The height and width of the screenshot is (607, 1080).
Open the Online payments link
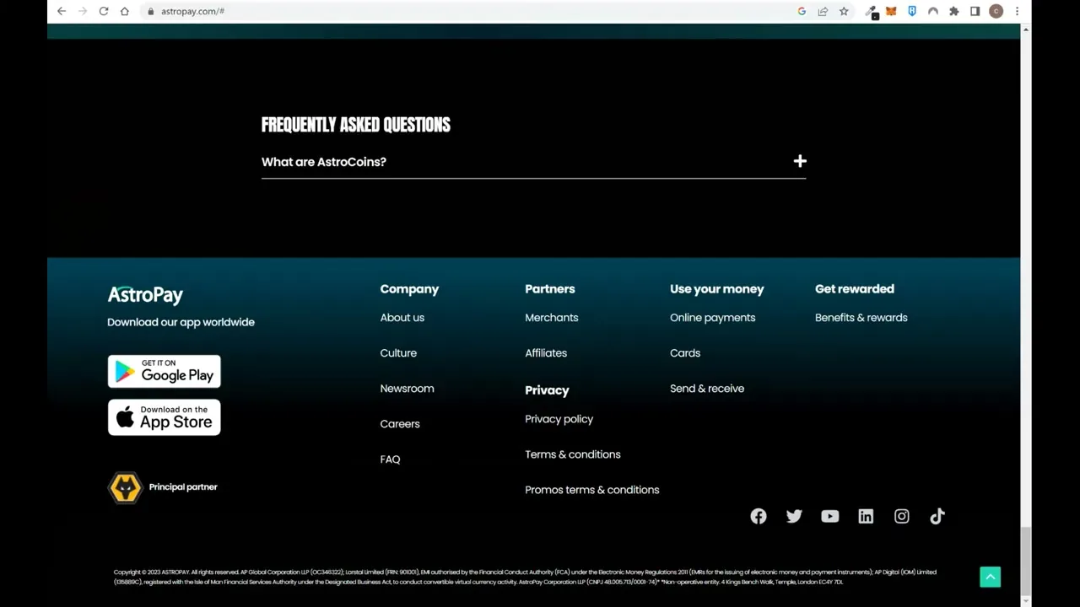pos(712,318)
